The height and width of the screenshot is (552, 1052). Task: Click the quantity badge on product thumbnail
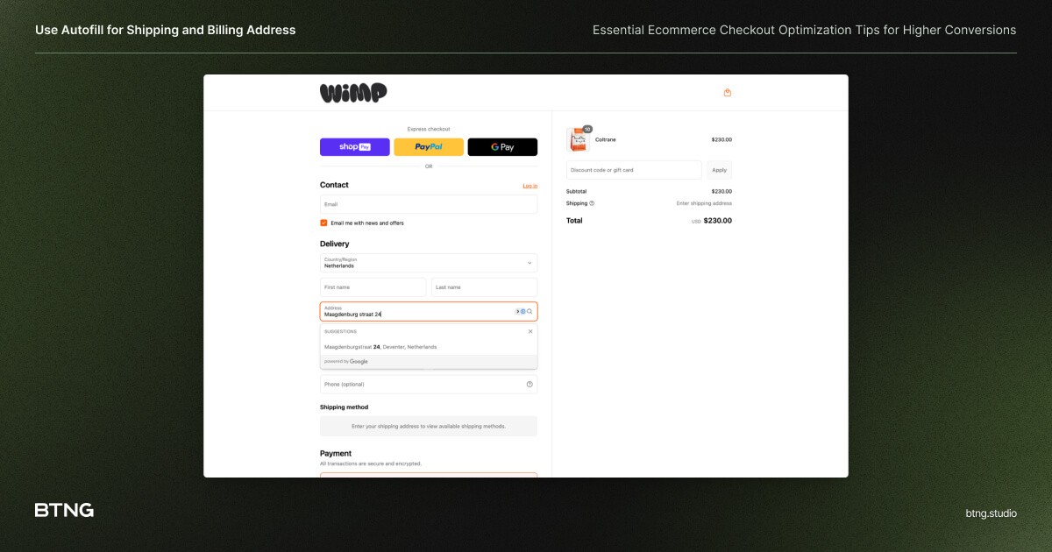(587, 129)
